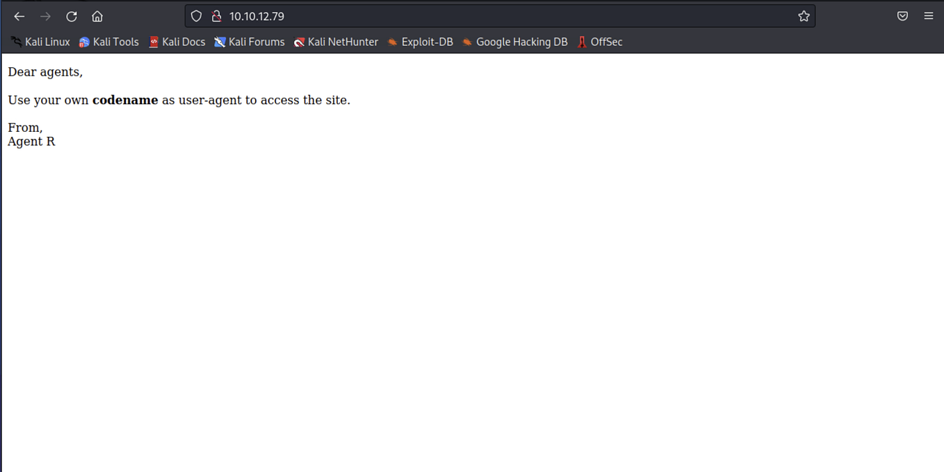The image size is (944, 472).
Task: Click the back navigation arrow
Action: coord(19,16)
